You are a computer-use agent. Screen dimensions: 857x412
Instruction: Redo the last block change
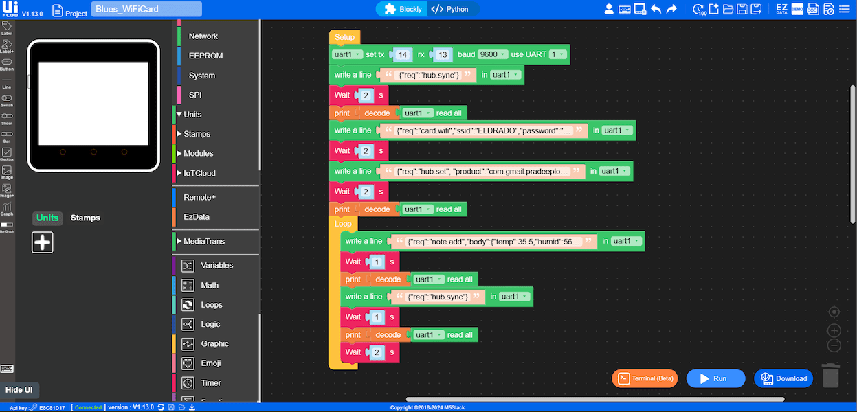671,10
